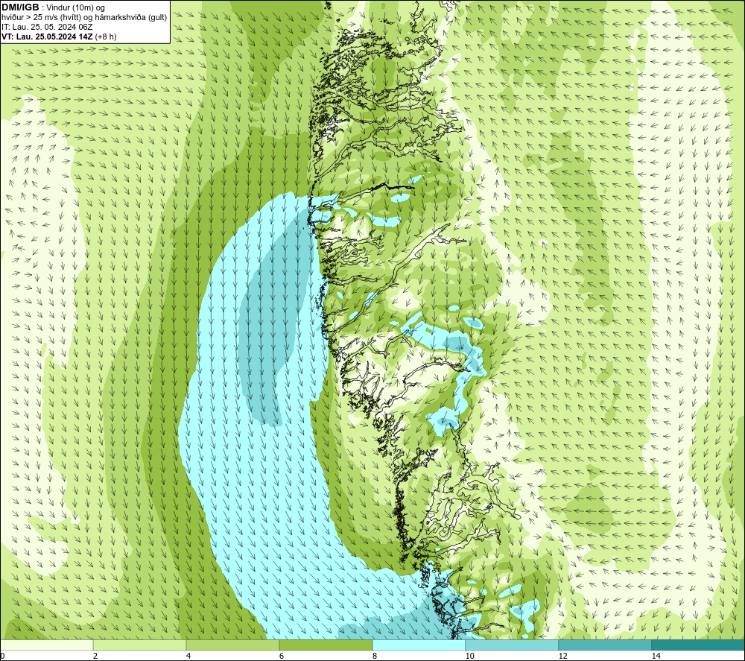Screen dimensions: 745x661
Task: Click the darkest teal swatch above 14
Action: 698,645
